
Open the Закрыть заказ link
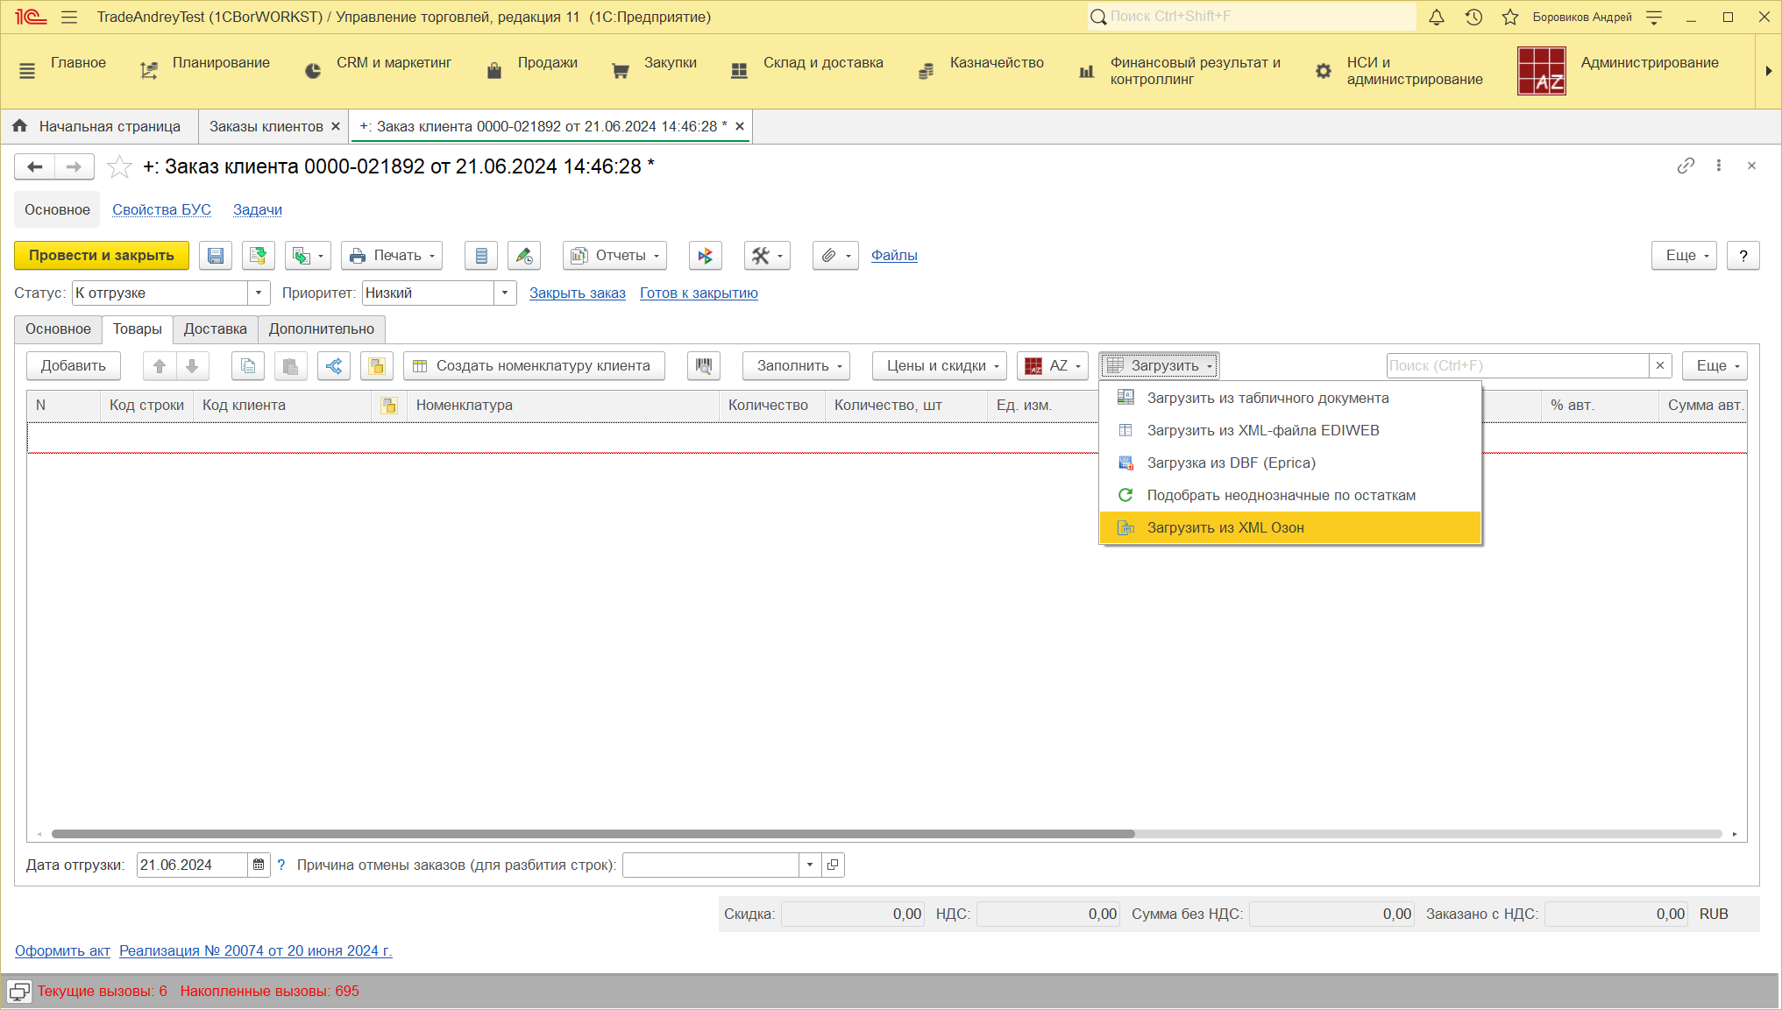click(x=577, y=293)
